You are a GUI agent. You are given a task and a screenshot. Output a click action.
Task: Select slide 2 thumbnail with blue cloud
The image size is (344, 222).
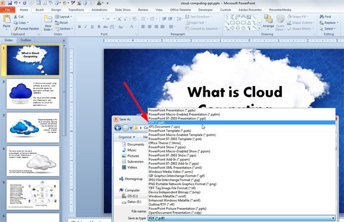click(33, 94)
